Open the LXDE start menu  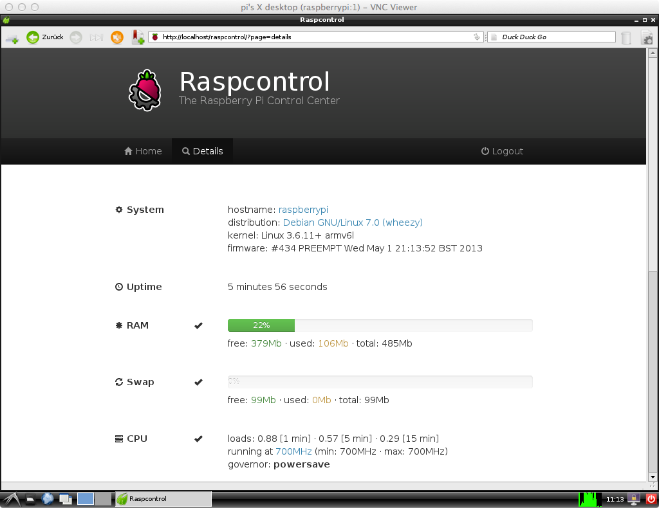click(x=12, y=499)
